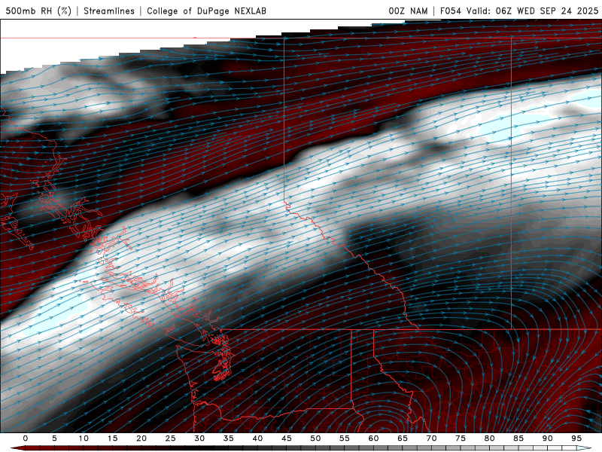Click the colorbar value 40 label
The width and height of the screenshot is (602, 452).
click(x=257, y=438)
